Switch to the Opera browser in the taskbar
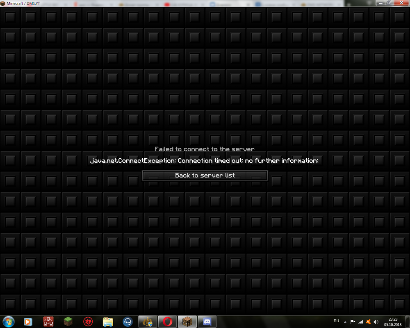 coord(167,321)
